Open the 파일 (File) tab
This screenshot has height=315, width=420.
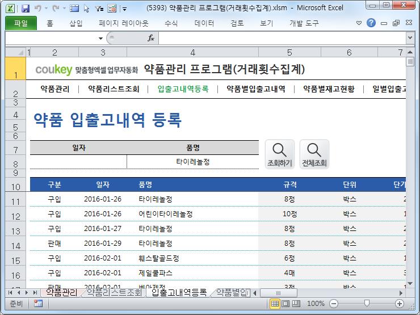21,23
